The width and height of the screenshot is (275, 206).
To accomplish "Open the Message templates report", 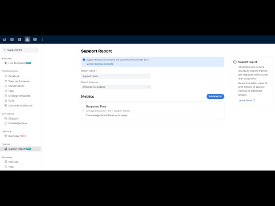I will pos(19,96).
